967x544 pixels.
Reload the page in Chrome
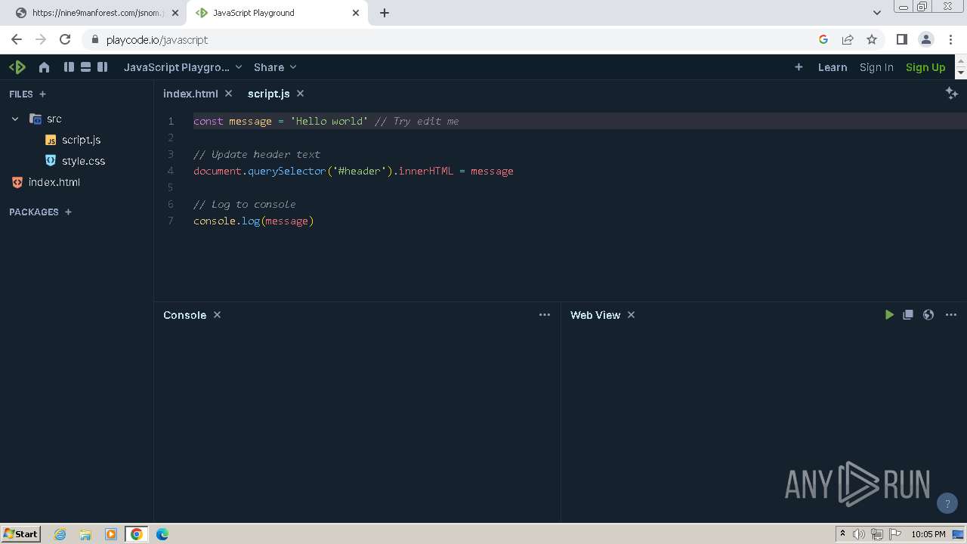point(65,40)
